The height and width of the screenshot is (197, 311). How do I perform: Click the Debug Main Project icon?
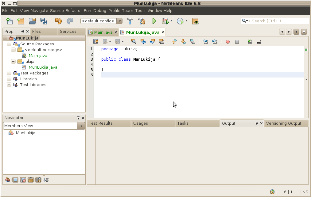coord(165,21)
